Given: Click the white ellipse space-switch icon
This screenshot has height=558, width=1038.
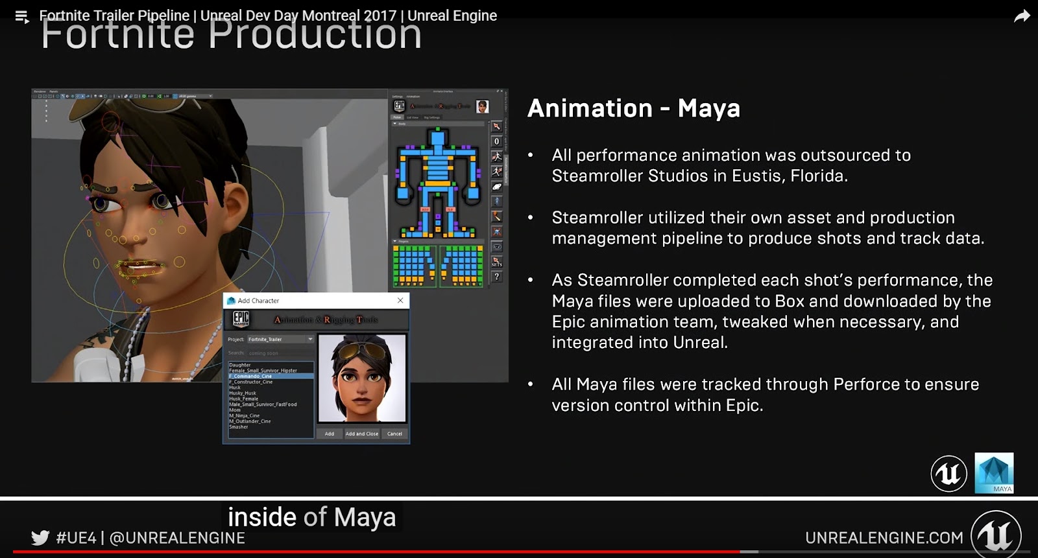Looking at the screenshot, I should click(497, 187).
